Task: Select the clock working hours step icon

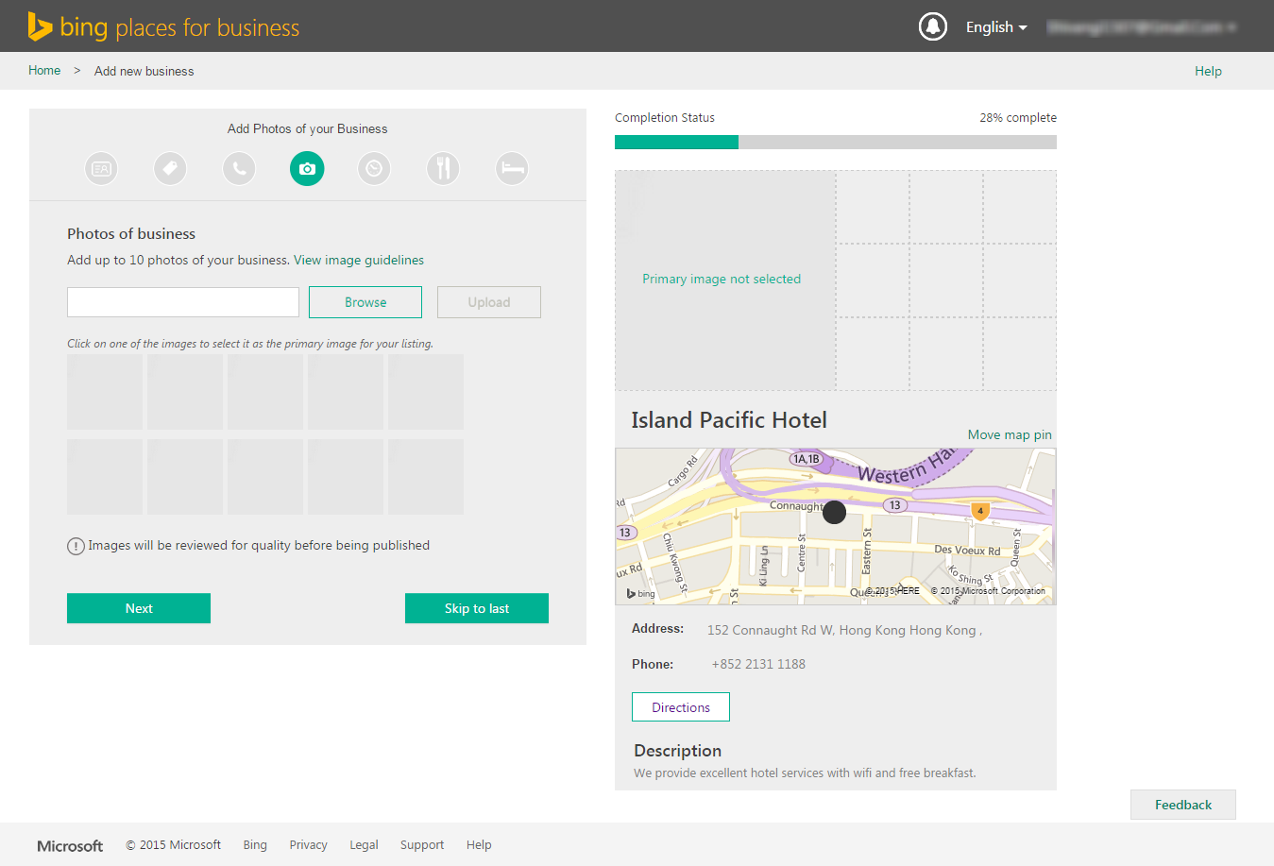Action: [374, 169]
